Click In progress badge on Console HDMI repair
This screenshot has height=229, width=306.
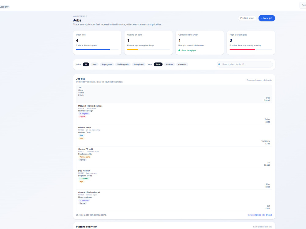pyautogui.click(x=84, y=200)
